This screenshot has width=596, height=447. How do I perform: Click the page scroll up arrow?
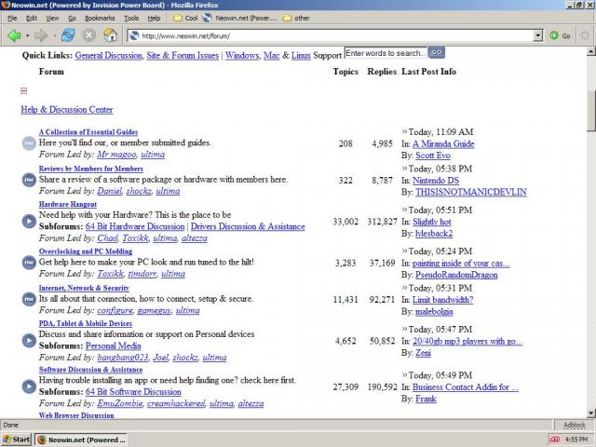coord(591,51)
